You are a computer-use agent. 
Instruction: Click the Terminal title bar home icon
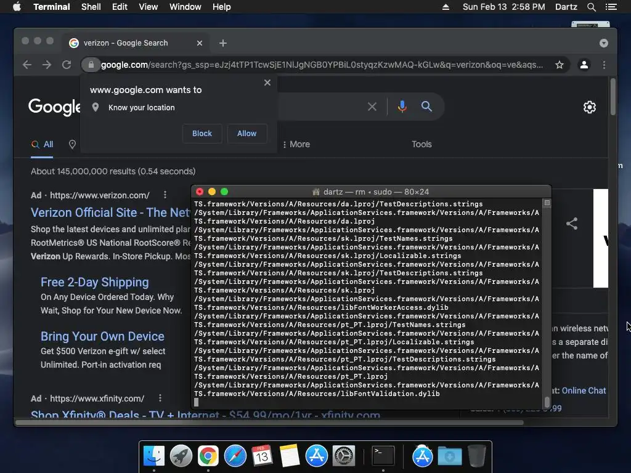click(x=316, y=192)
